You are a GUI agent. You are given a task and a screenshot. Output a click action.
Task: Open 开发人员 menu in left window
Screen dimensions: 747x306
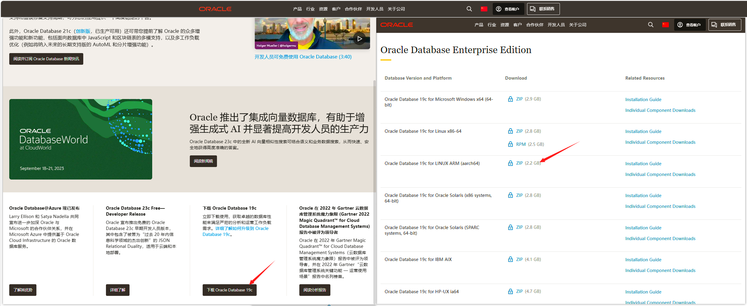coord(375,9)
